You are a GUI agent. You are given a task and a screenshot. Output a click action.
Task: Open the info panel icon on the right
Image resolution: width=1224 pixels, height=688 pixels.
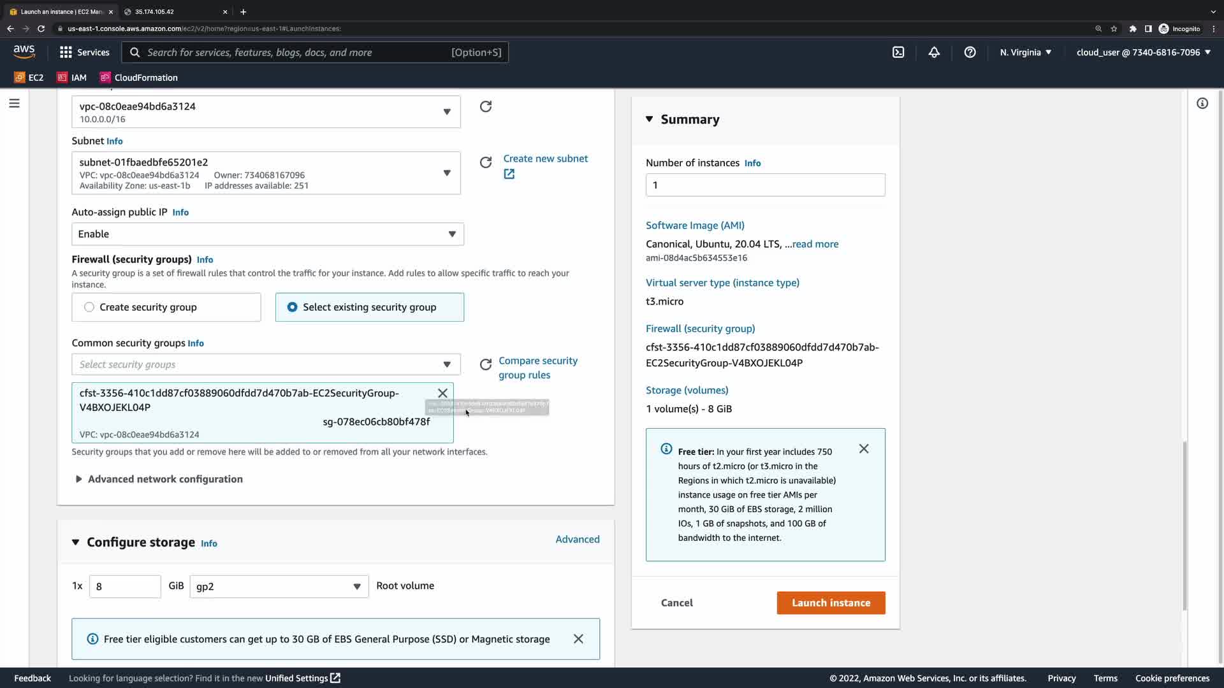(x=1202, y=103)
